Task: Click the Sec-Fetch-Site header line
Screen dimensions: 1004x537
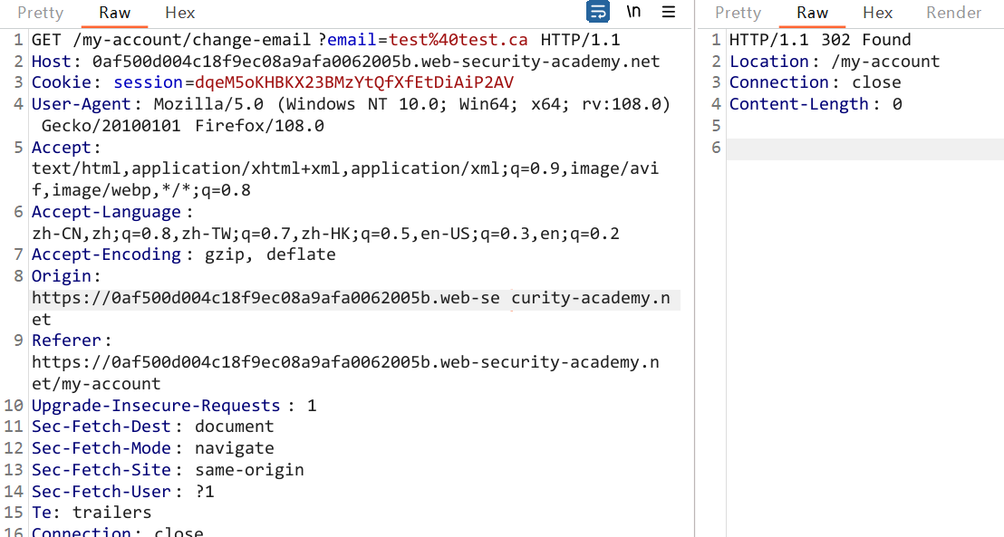Action: click(x=168, y=470)
